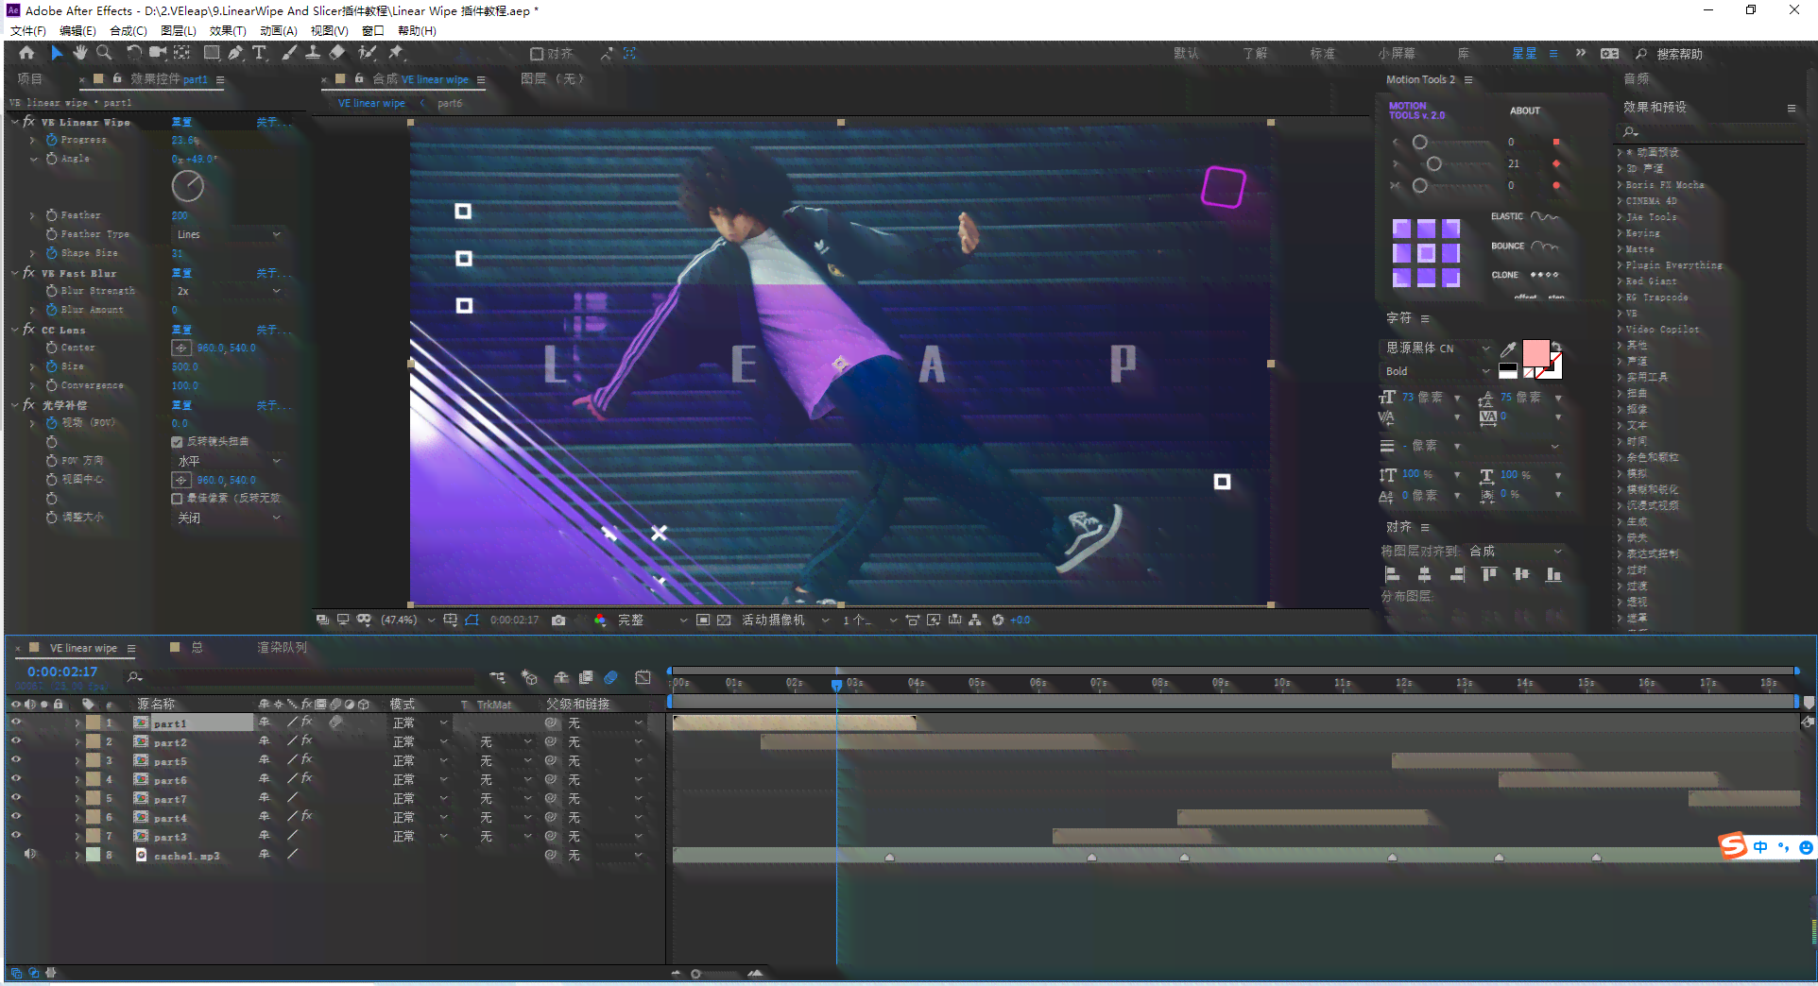The width and height of the screenshot is (1818, 986).
Task: Open the 动画(A) menu
Action: tap(278, 31)
